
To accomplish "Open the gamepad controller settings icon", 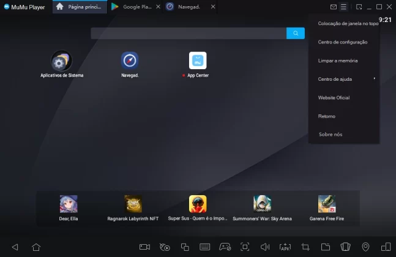I will (x=225, y=247).
